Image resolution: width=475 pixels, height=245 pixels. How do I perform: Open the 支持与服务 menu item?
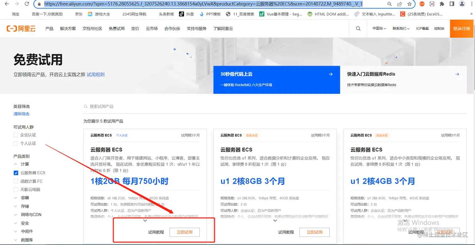pos(197,29)
